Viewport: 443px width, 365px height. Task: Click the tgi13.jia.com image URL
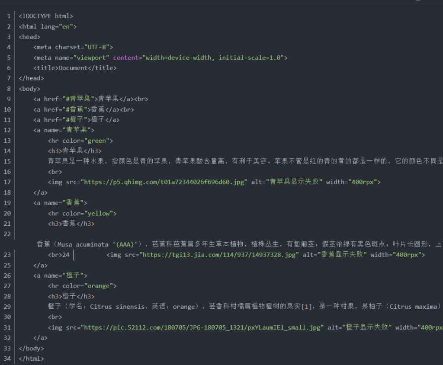coord(218,255)
